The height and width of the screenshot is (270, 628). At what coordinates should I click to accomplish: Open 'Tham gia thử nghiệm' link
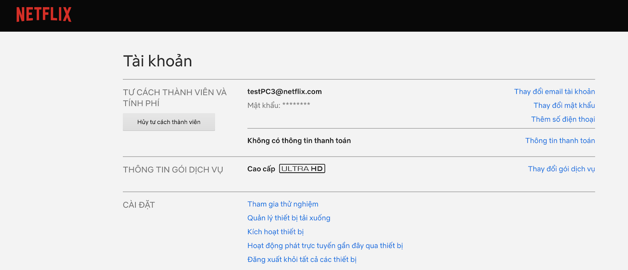(283, 204)
